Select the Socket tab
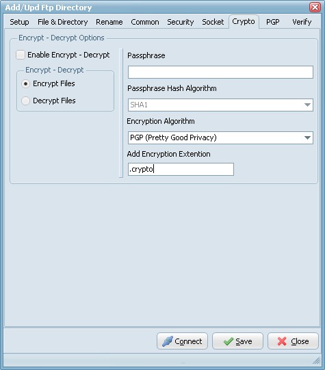The image size is (325, 370). [213, 22]
